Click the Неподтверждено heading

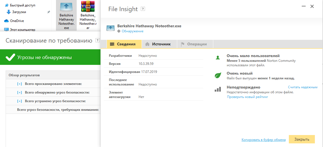coord(244,87)
